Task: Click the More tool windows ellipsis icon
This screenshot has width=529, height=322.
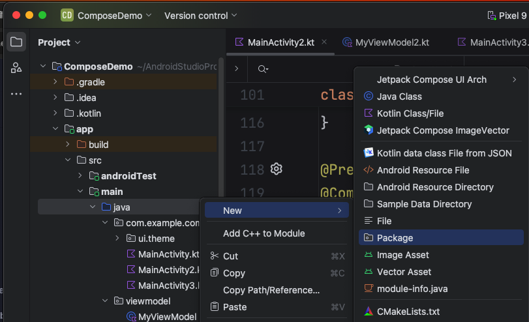Action: click(16, 94)
